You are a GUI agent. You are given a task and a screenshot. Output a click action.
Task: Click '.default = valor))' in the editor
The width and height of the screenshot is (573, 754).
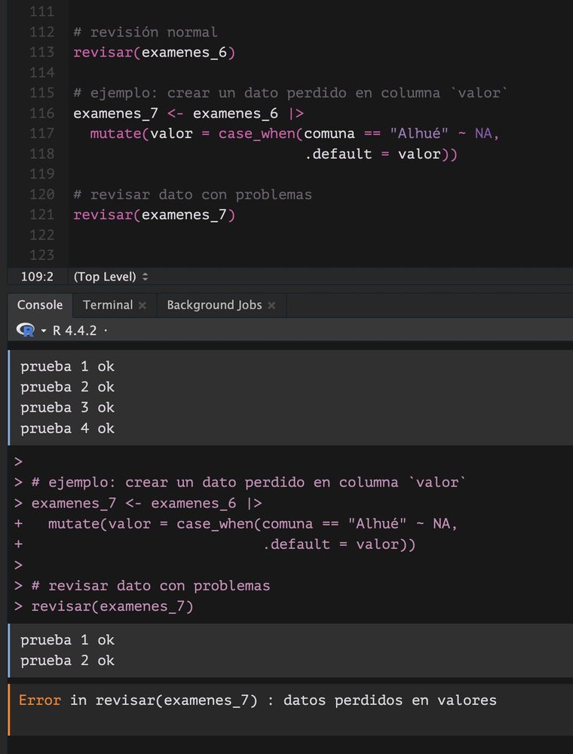(x=381, y=154)
